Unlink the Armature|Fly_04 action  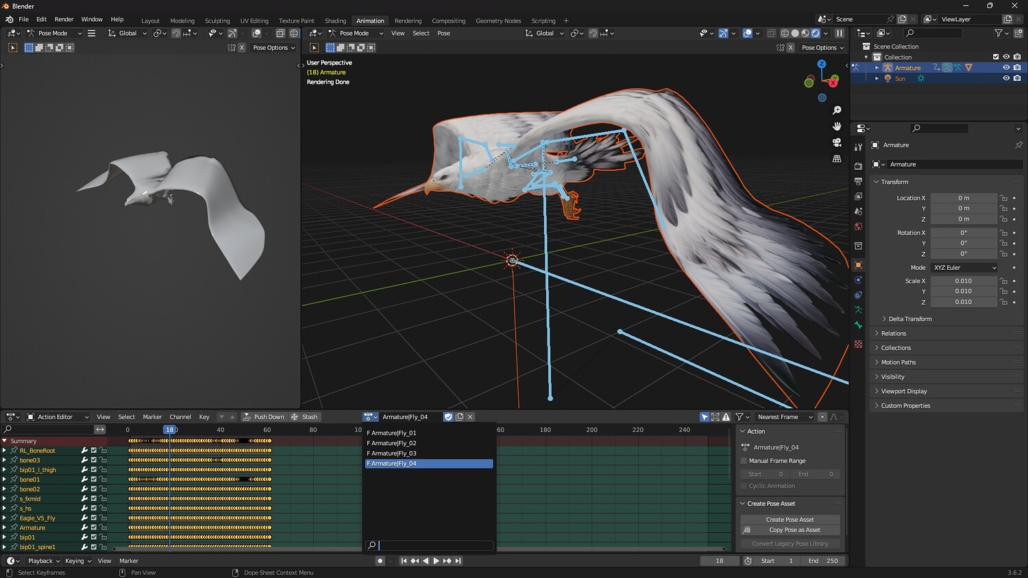point(471,417)
